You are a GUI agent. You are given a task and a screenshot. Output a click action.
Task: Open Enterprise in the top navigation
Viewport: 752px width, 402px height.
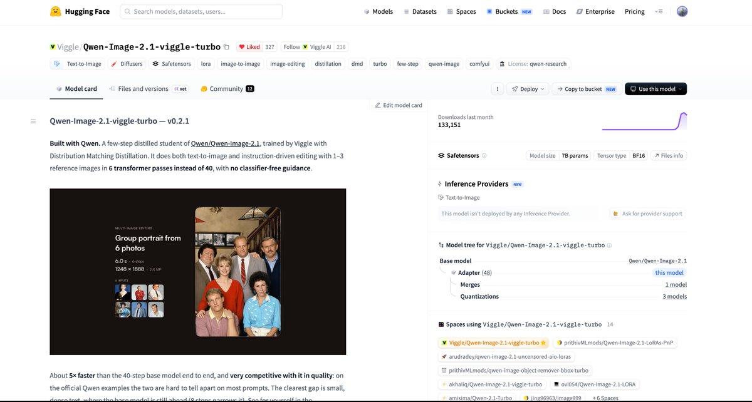coord(596,11)
